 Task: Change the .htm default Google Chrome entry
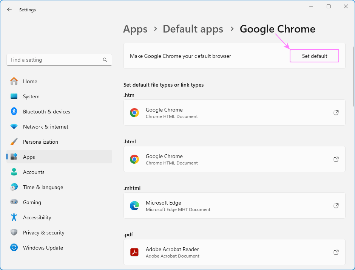[234, 112]
